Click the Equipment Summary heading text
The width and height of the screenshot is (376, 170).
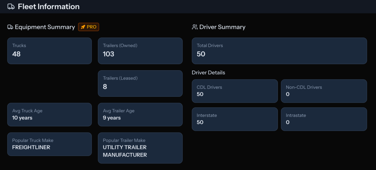(x=45, y=27)
